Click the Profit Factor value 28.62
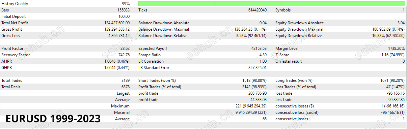 [125, 49]
